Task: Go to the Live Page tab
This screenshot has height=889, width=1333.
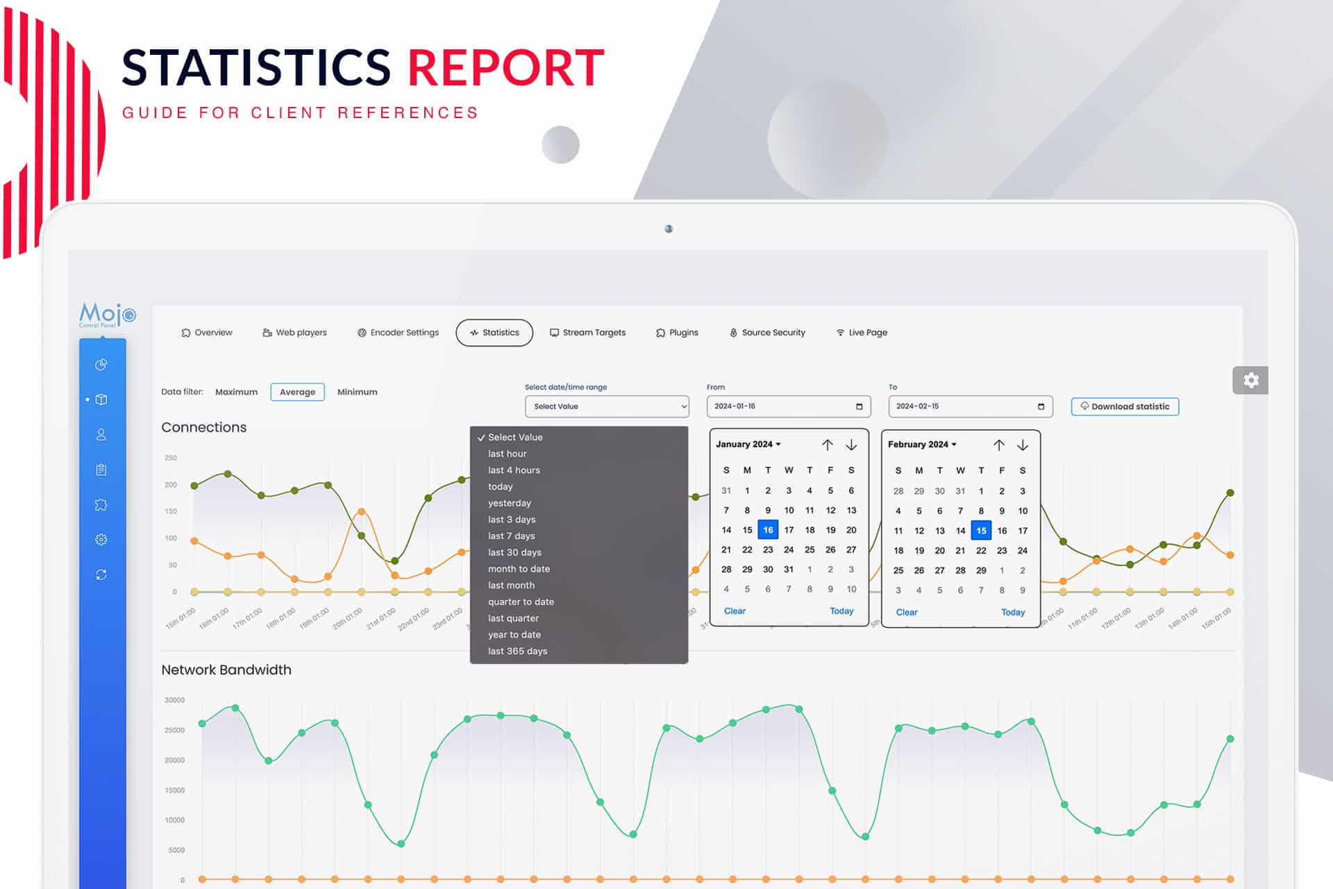Action: tap(862, 333)
